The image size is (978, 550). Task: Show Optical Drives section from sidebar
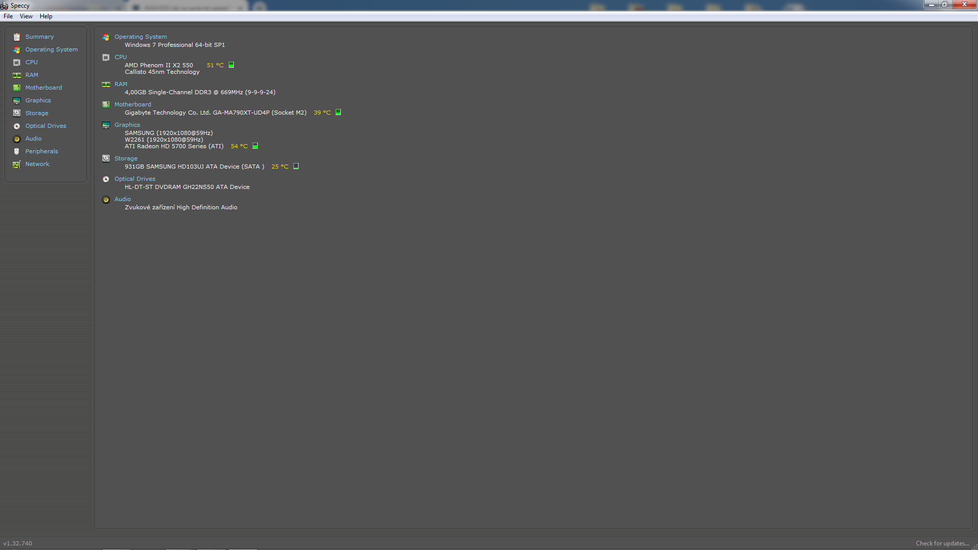46,126
